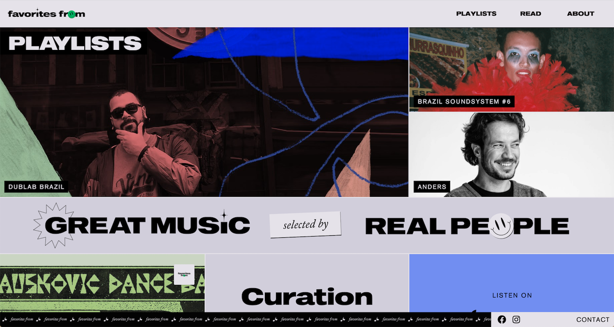Click the sparkle star above Music
614x327 pixels.
point(223,214)
